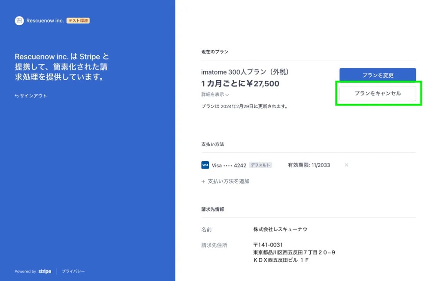
Task: Click the Rescuenow inc. store logo icon
Action: (19, 21)
